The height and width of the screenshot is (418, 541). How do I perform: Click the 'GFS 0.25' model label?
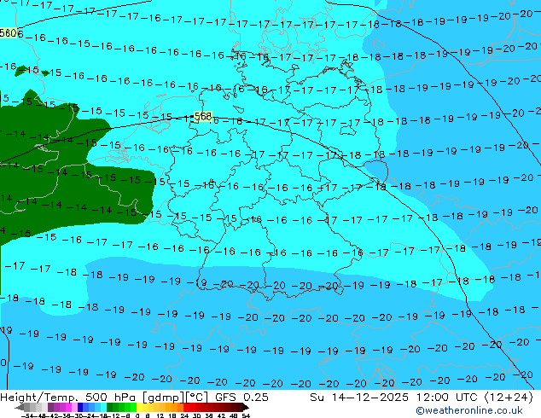[x=241, y=398]
